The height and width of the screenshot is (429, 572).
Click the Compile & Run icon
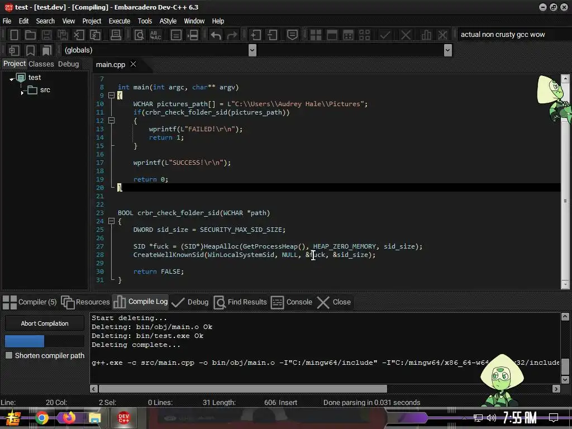[349, 35]
